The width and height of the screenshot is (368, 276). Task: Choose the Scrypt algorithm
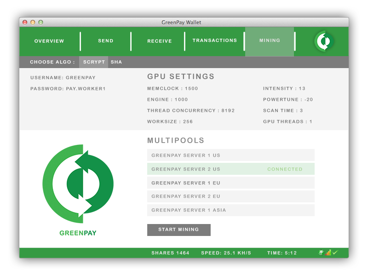[x=94, y=62]
